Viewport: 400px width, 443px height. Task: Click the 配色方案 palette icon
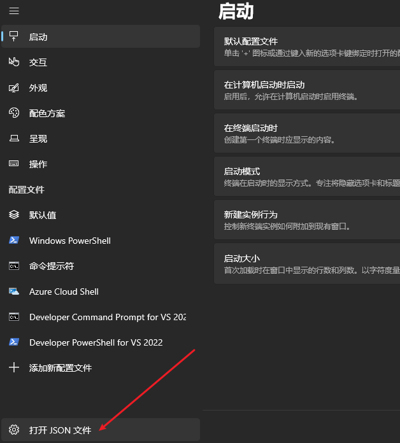pos(14,113)
